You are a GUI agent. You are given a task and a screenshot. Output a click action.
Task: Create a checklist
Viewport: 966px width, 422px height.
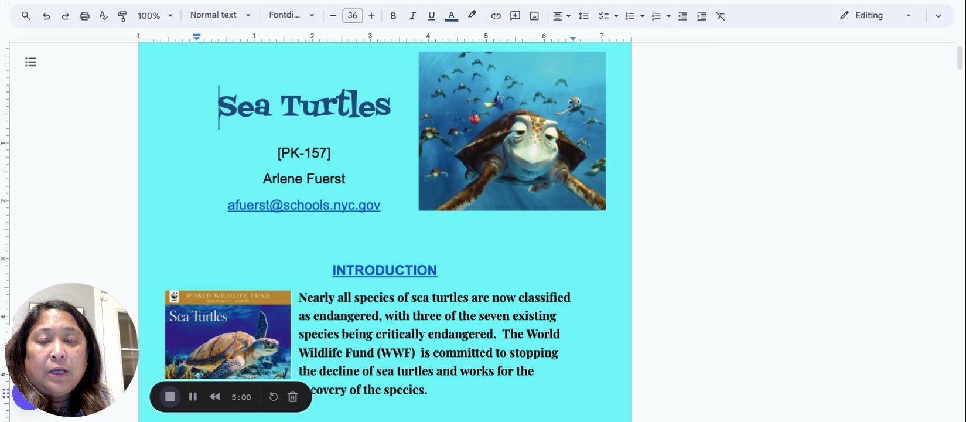click(x=603, y=16)
